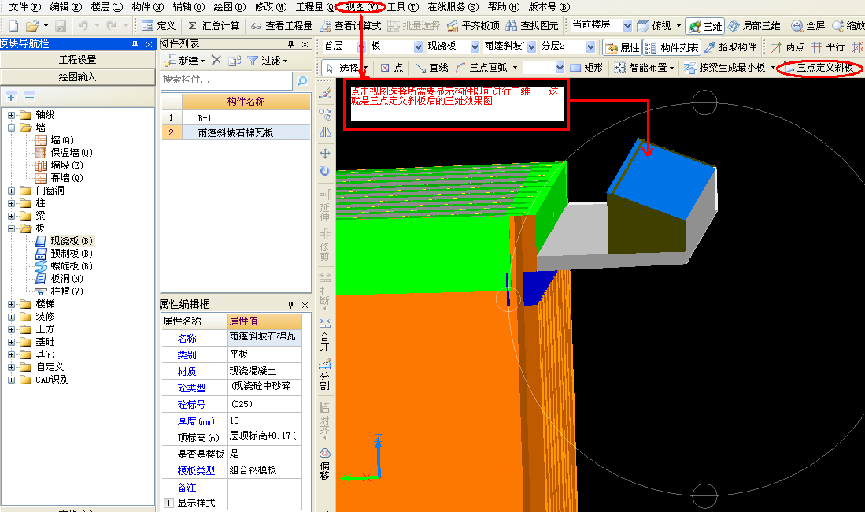Select the 直线 line drawing tool

[431, 68]
